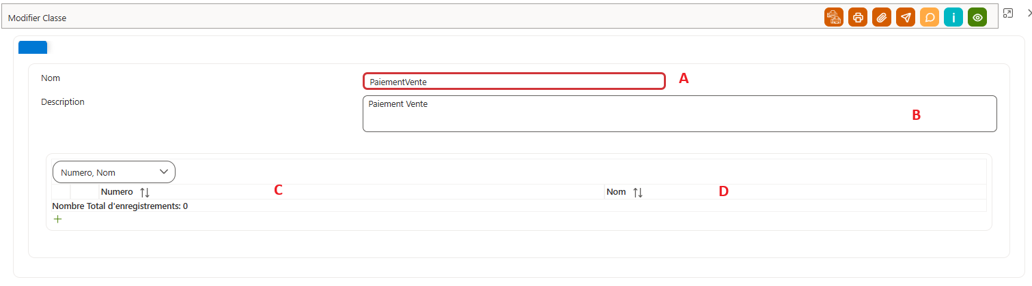Click the paper plane send icon
The width and height of the screenshot is (1032, 286).
tap(906, 18)
